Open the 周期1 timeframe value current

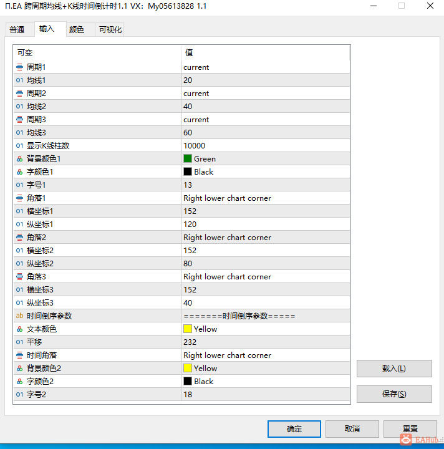[266, 67]
